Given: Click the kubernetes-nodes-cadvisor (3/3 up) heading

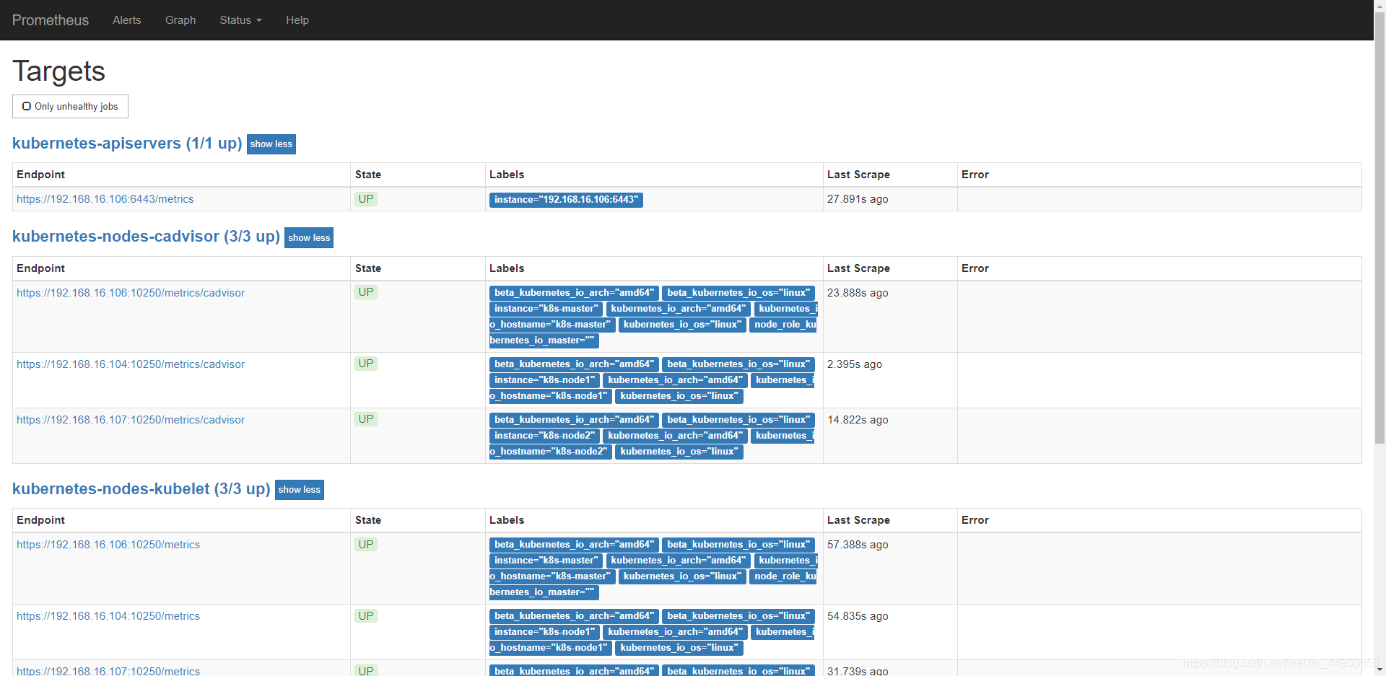Looking at the screenshot, I should [146, 236].
